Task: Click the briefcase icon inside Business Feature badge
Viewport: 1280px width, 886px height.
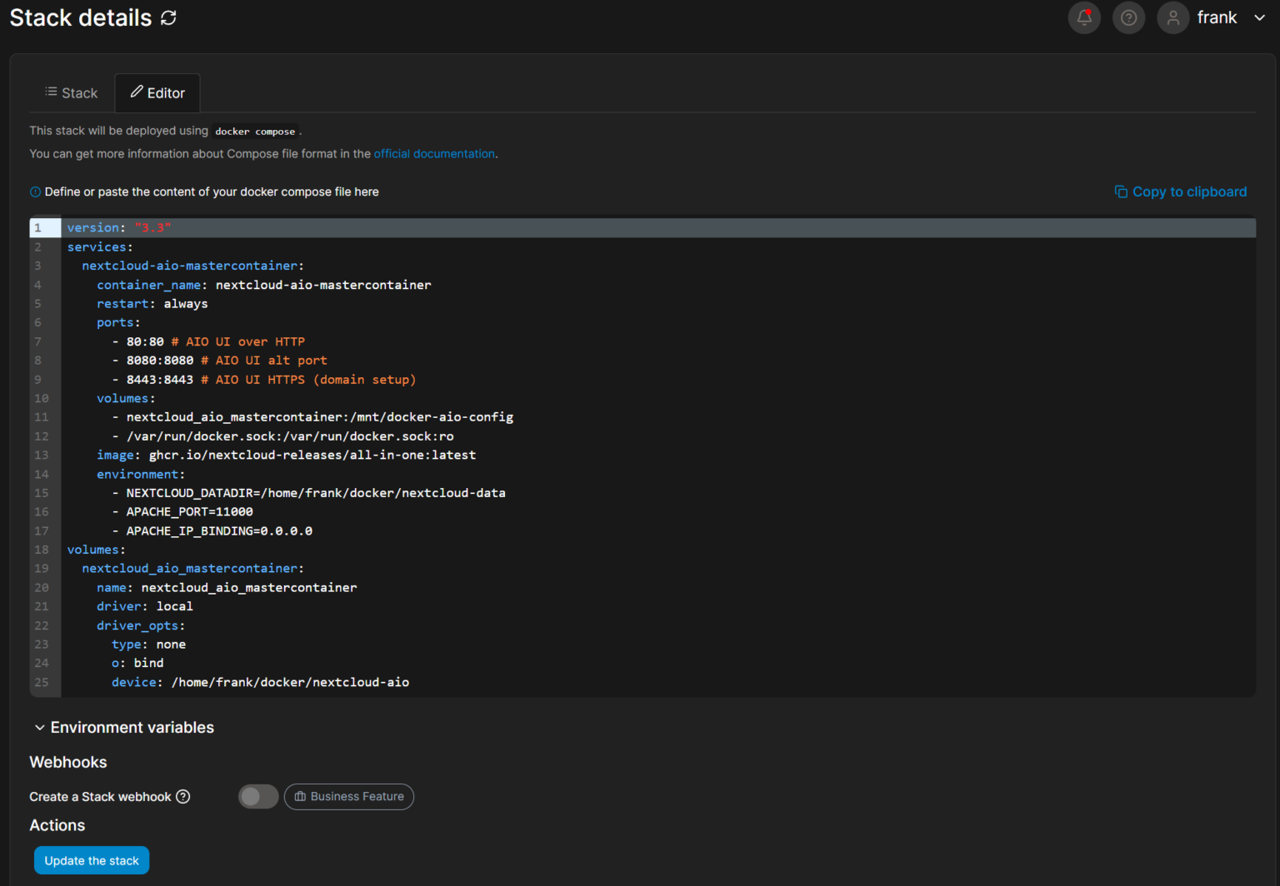Action: 300,797
